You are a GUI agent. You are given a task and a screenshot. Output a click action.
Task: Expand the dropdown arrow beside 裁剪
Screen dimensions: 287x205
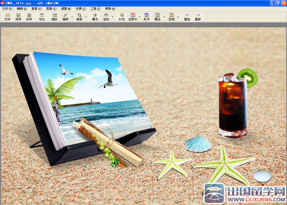tap(86, 17)
